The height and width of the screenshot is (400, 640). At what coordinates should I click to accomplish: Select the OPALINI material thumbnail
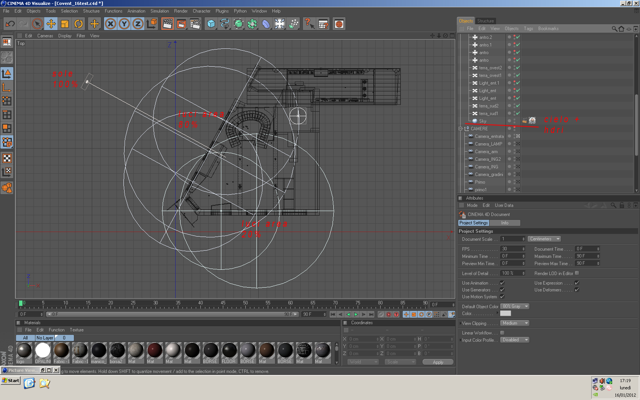43,350
